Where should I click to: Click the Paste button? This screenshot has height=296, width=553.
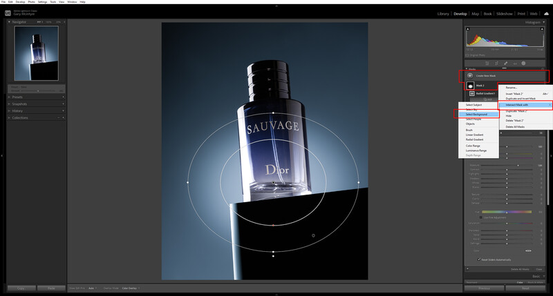coord(51,288)
